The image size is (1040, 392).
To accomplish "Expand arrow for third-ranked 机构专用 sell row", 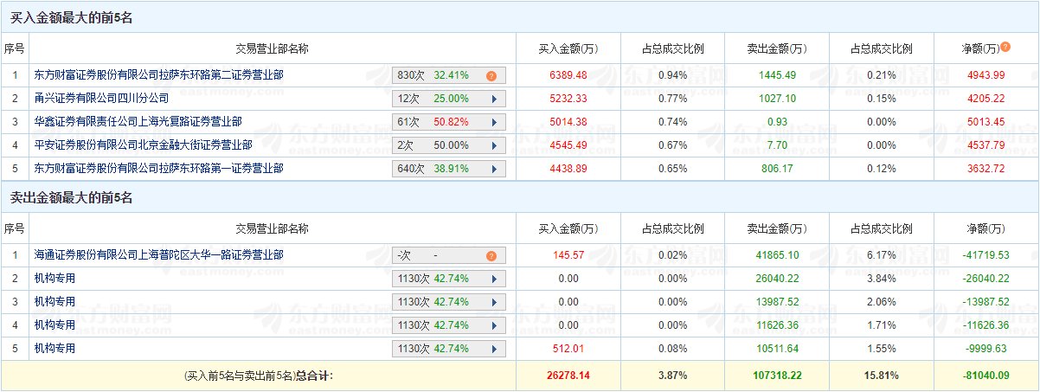I will pyautogui.click(x=494, y=302).
